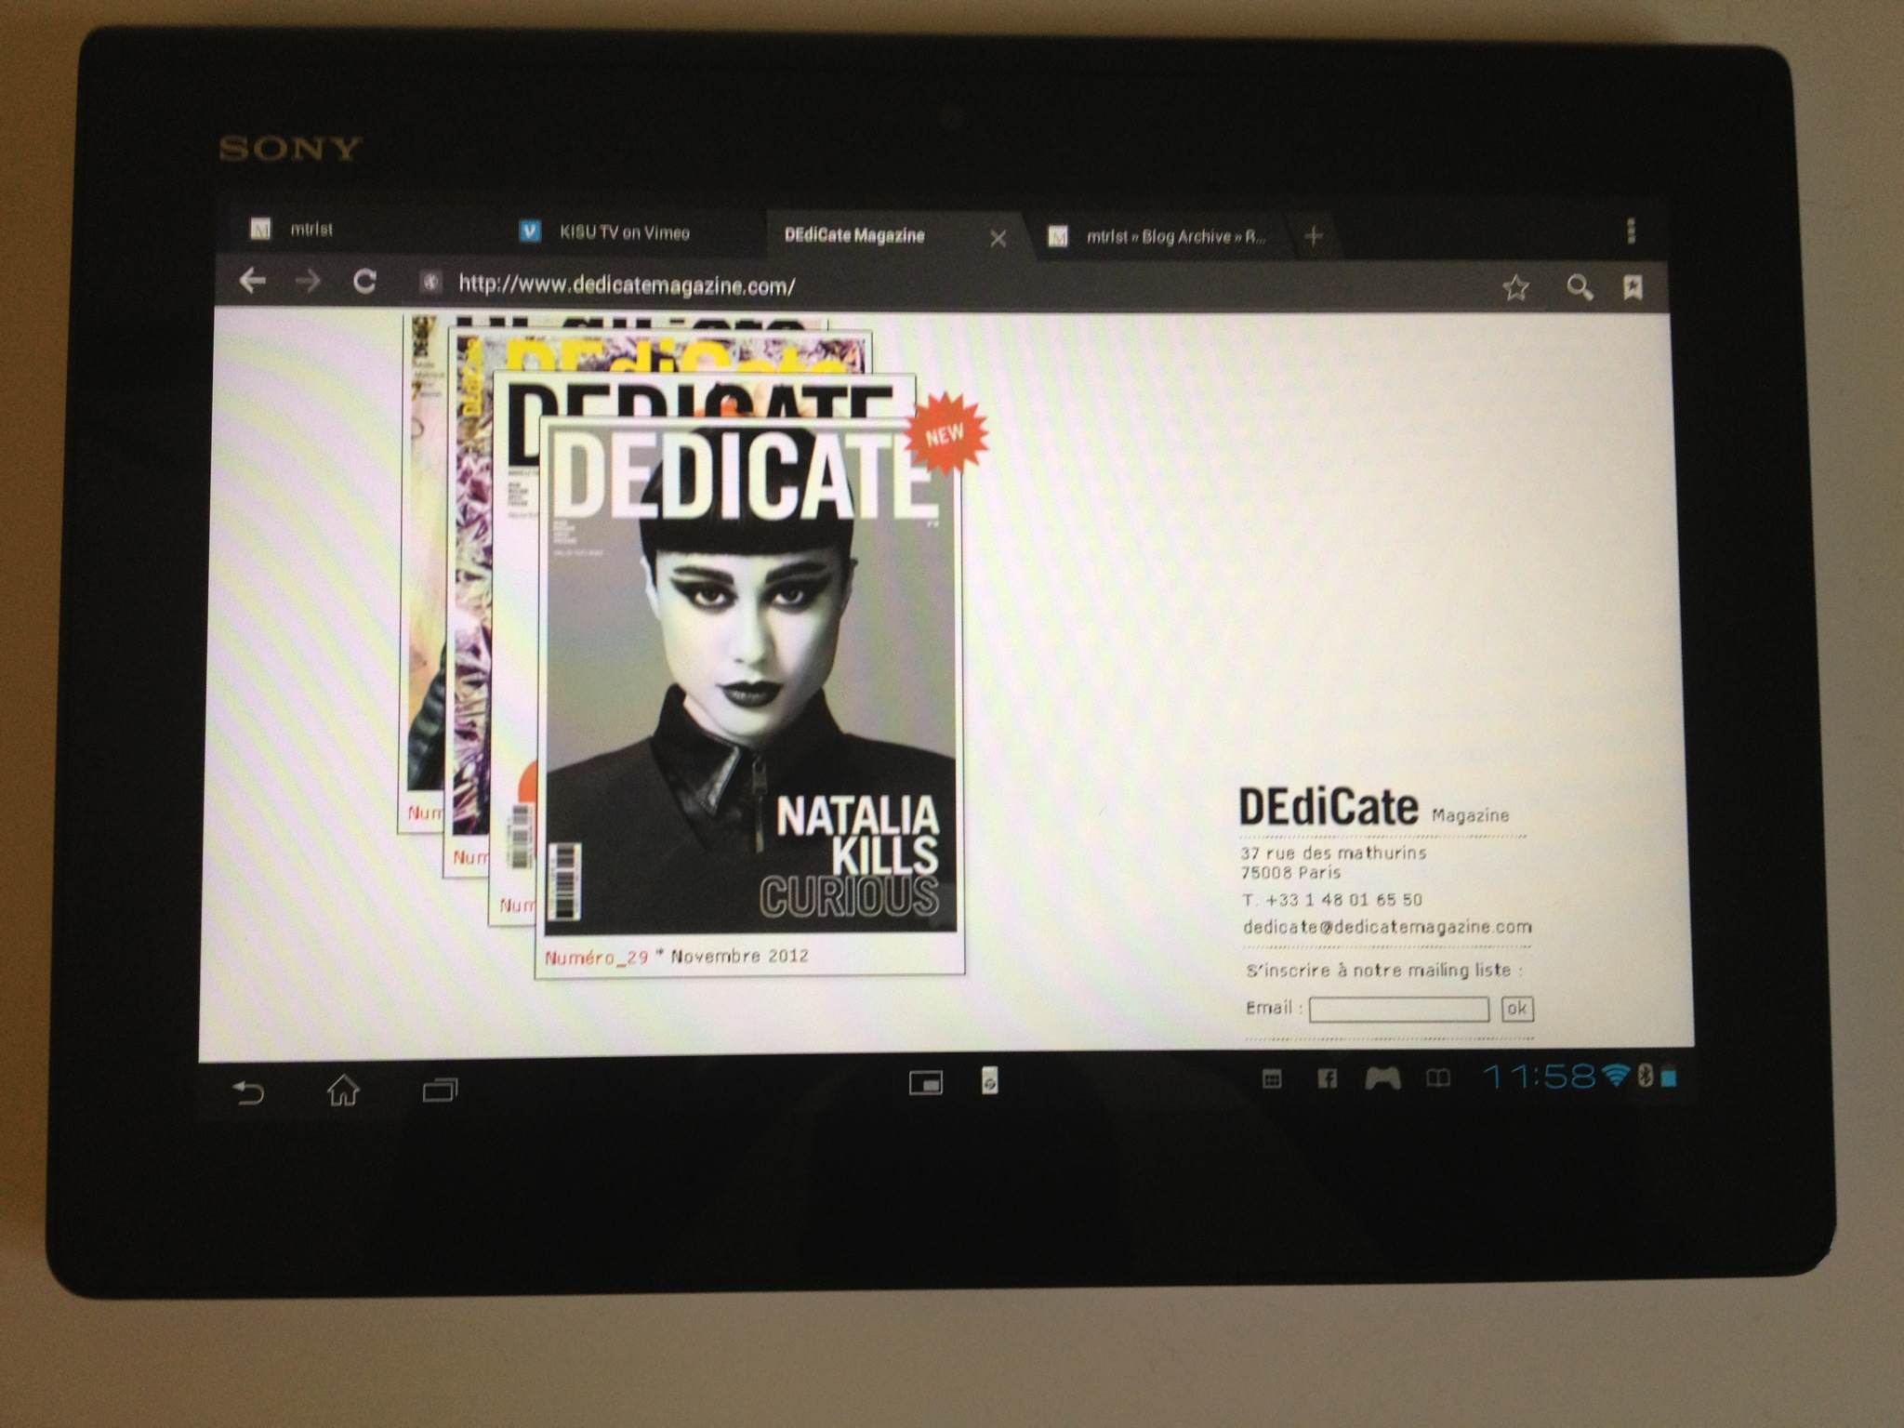This screenshot has width=1904, height=1428.
Task: Open the book reader notification icon
Action: [x=1437, y=1078]
